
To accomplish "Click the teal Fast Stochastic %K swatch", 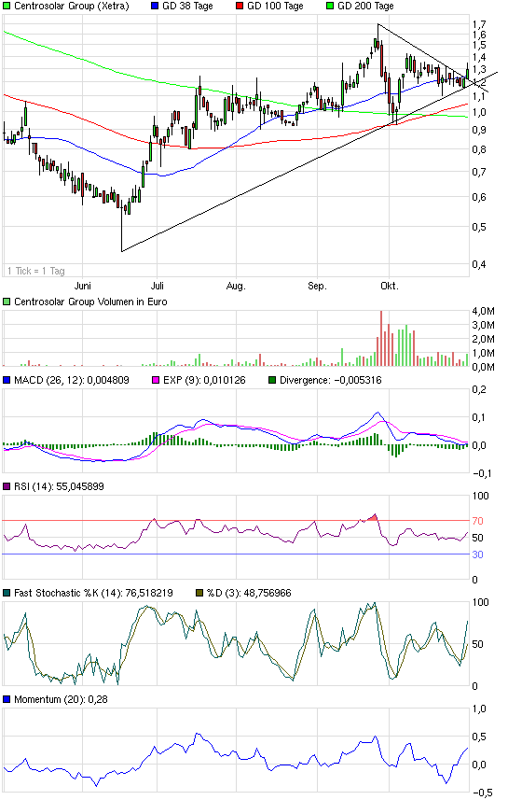I will coord(7,594).
